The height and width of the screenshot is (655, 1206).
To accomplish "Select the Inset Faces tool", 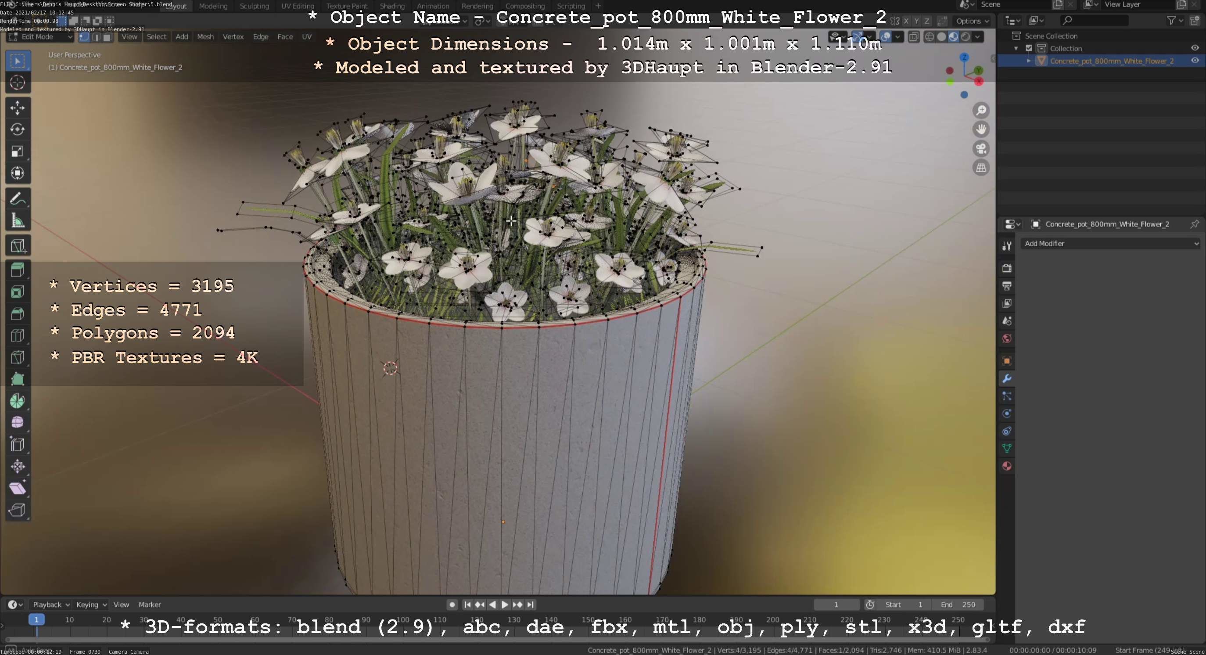I will (x=18, y=292).
